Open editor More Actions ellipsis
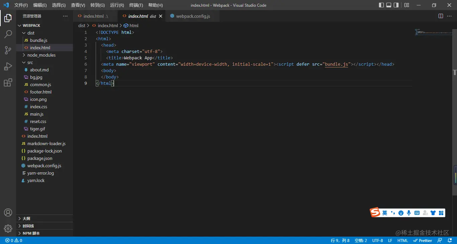 (449, 16)
